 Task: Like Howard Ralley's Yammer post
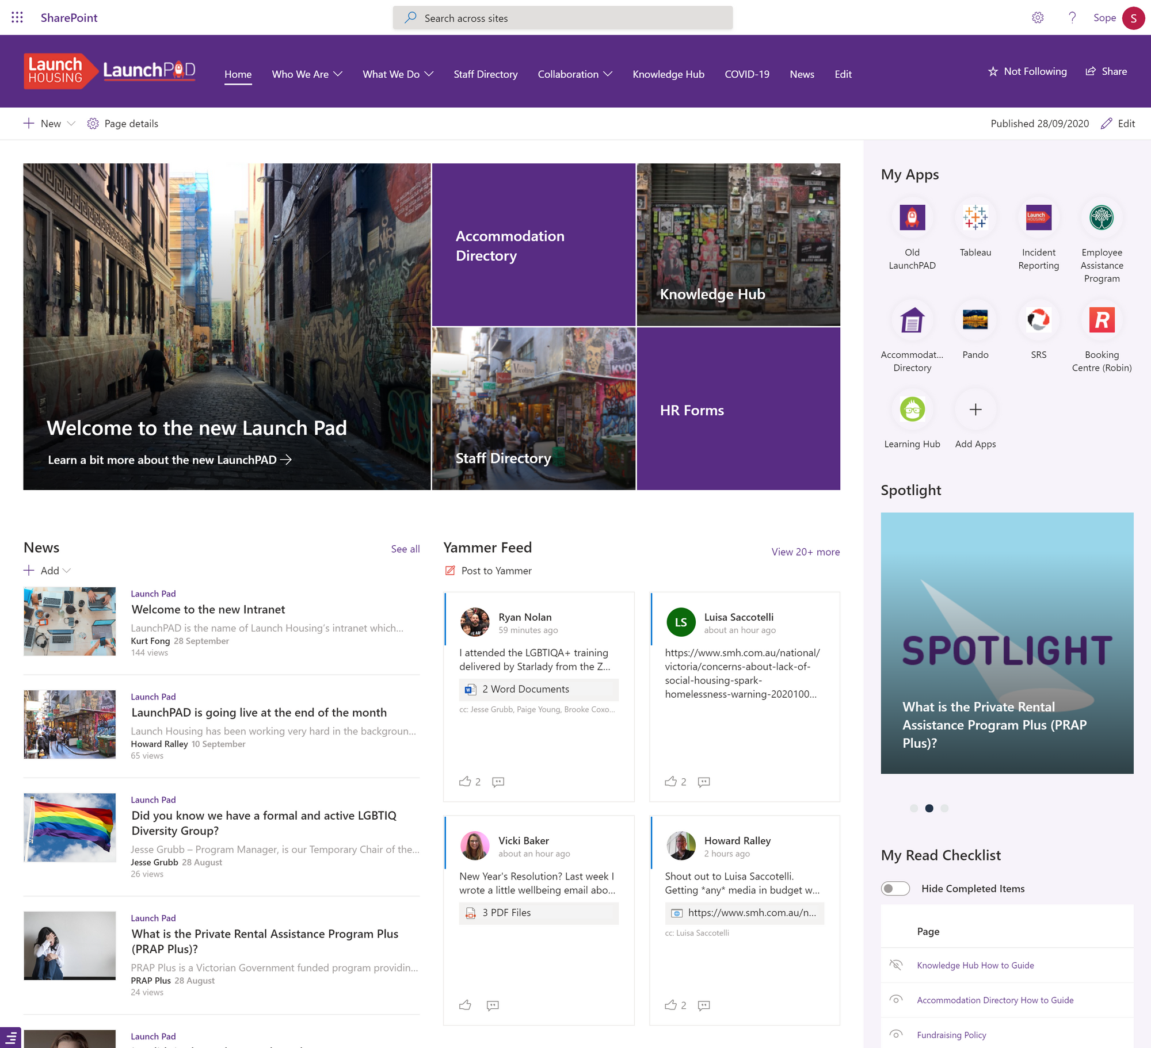670,1005
